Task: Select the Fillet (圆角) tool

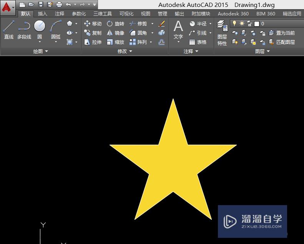Action: tap(138, 33)
